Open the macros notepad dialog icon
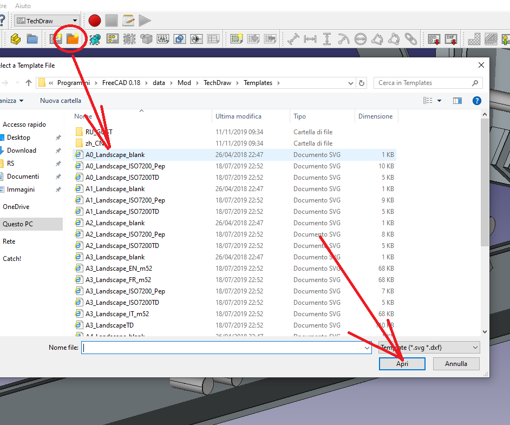 [128, 21]
